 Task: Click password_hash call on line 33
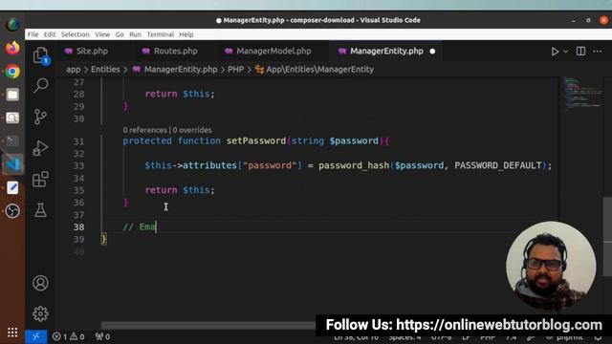(354, 165)
